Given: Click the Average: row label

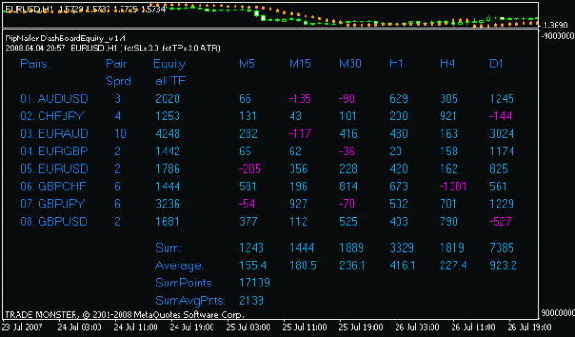Looking at the screenshot, I should [179, 265].
